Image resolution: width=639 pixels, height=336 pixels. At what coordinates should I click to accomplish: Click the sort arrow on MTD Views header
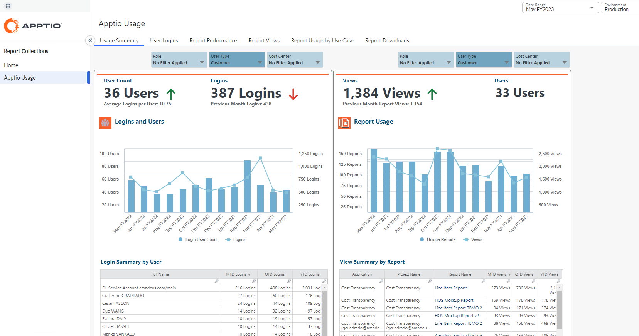509,274
